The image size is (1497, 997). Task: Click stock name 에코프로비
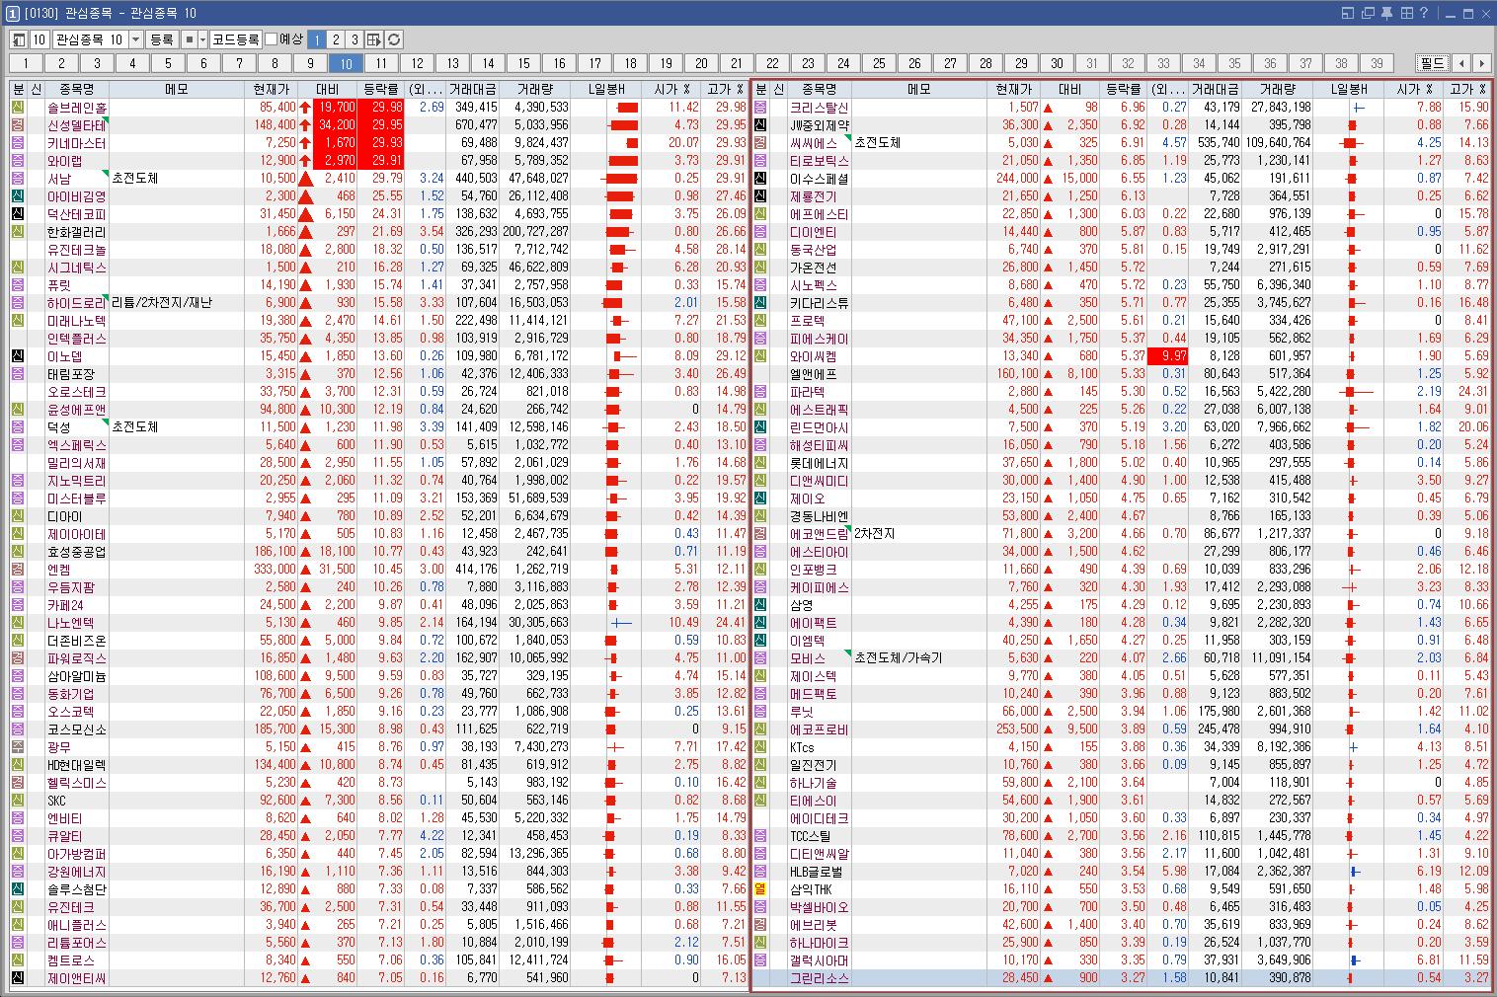coord(820,729)
